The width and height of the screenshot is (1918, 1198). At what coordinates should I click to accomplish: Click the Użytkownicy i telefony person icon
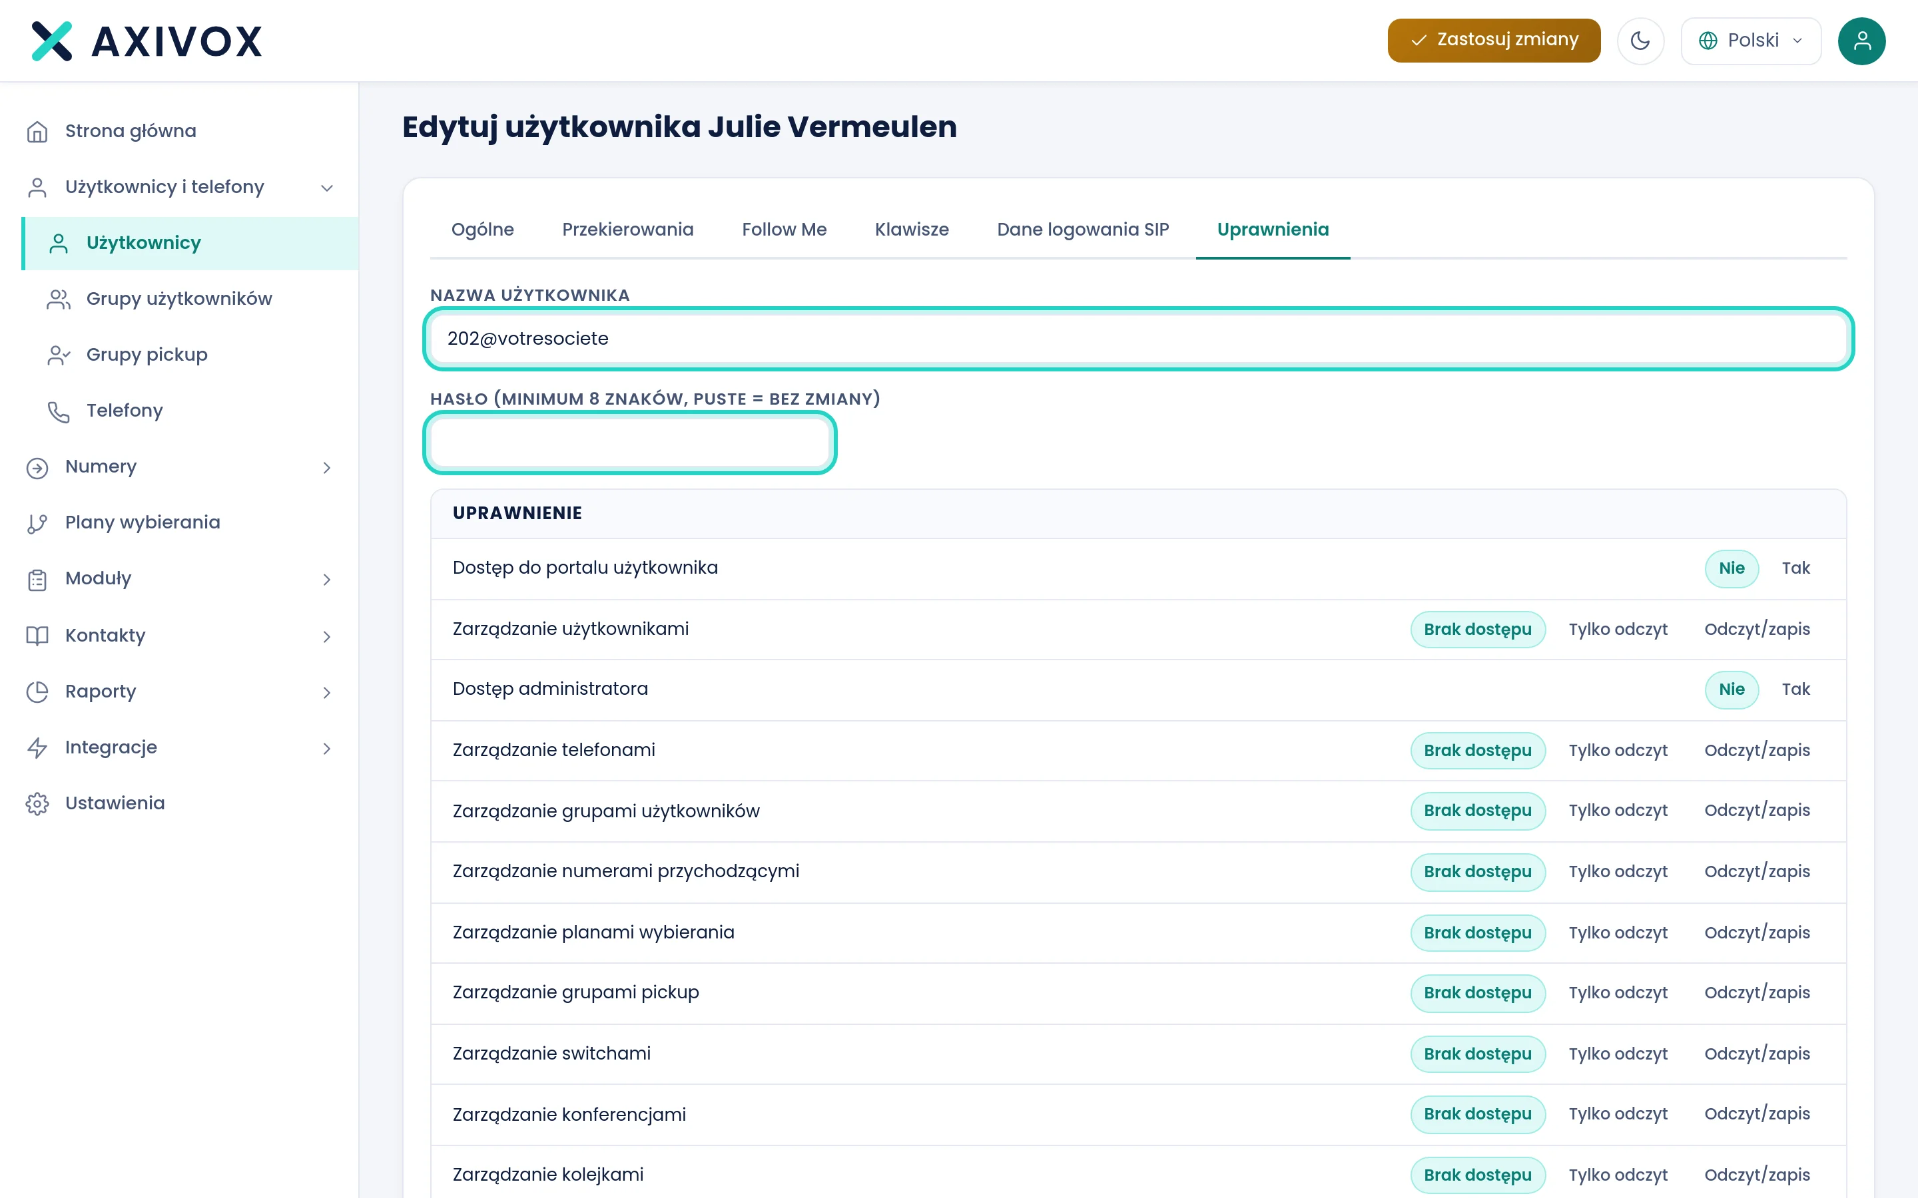coord(37,188)
